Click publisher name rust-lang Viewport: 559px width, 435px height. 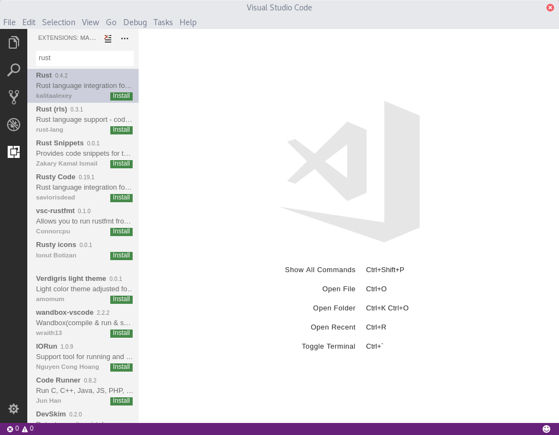point(50,130)
